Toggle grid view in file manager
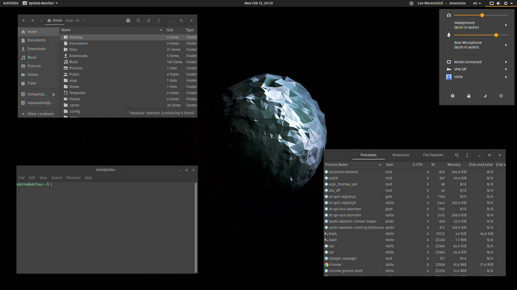The image size is (517, 290). click(149, 20)
